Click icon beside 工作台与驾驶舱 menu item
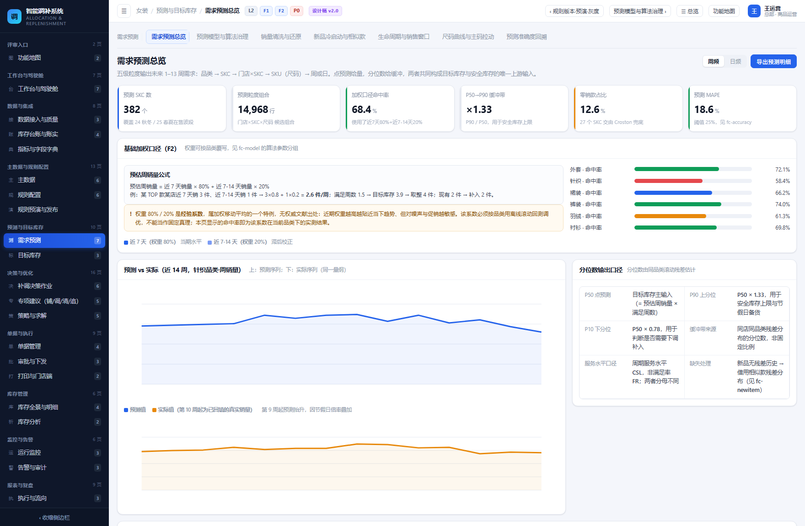Viewport: 805px width, 526px height. click(x=11, y=89)
